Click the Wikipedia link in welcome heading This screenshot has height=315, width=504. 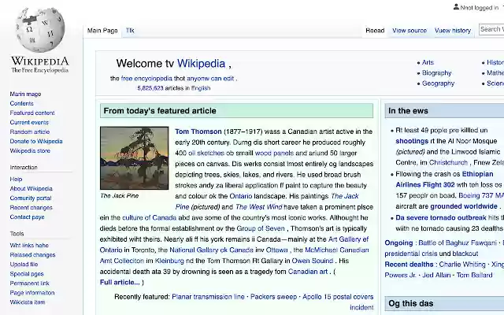coord(201,63)
